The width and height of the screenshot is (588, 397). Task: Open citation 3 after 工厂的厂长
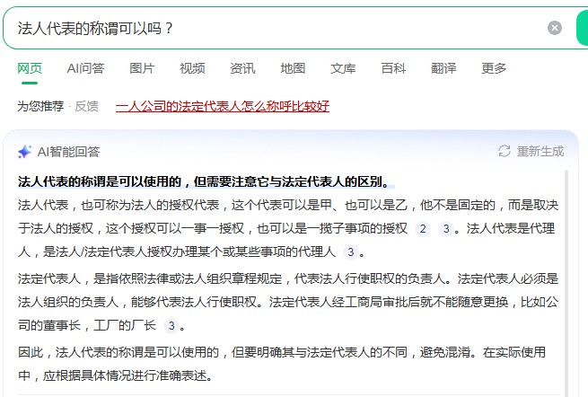pos(171,326)
